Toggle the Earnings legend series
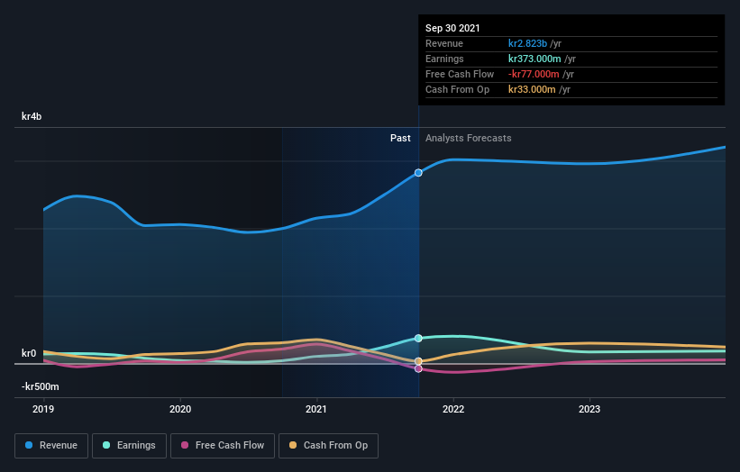740x472 pixels. [x=129, y=446]
